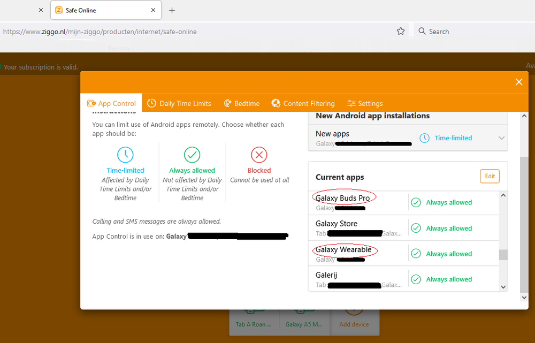The image size is (535, 343).
Task: Click the Always allowed label in instructions
Action: click(192, 170)
